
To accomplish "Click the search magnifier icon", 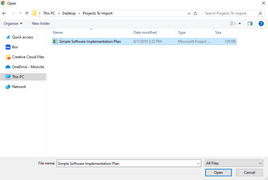I will tap(260, 13).
